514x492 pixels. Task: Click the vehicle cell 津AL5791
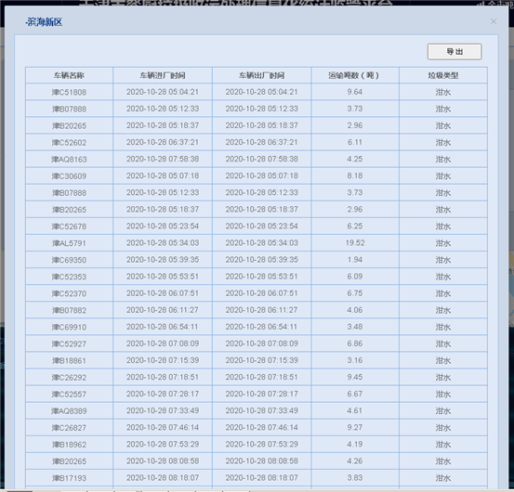click(69, 243)
